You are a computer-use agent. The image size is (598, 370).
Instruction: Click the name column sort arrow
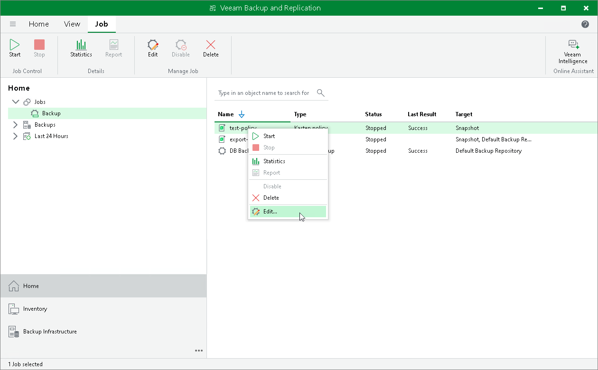coord(242,114)
